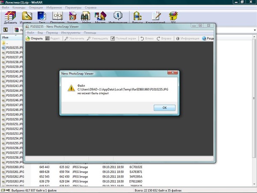This screenshot has height=193, width=257.
Task: Select file P1010263.JPG in WinRAR list
Action: pos(13,181)
